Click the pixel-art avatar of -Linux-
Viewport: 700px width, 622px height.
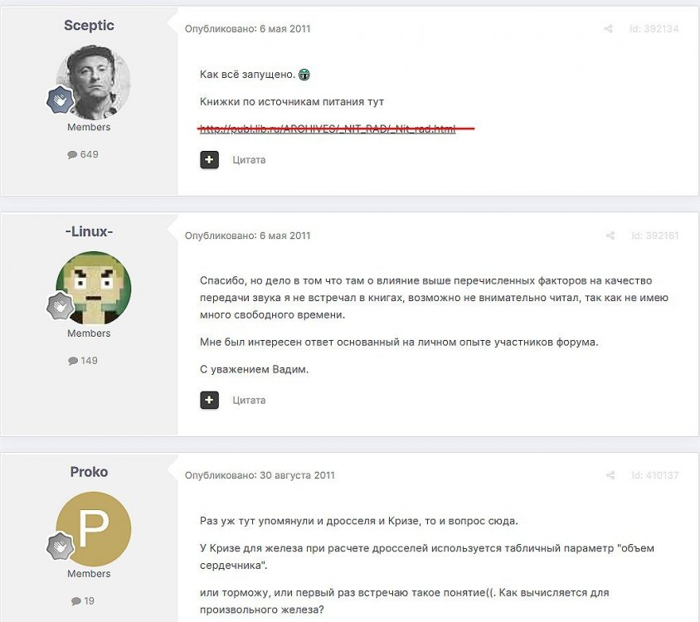(93, 289)
